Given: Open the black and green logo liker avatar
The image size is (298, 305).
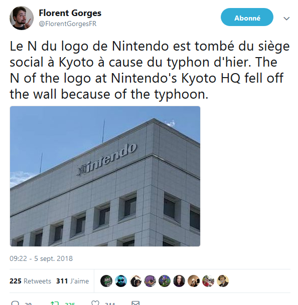Looking at the screenshot, I should [x=106, y=281].
